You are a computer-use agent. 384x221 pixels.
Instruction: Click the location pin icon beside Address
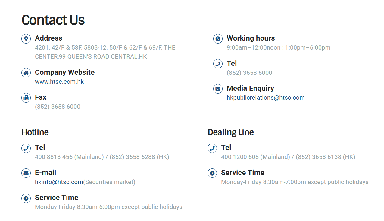(26, 39)
